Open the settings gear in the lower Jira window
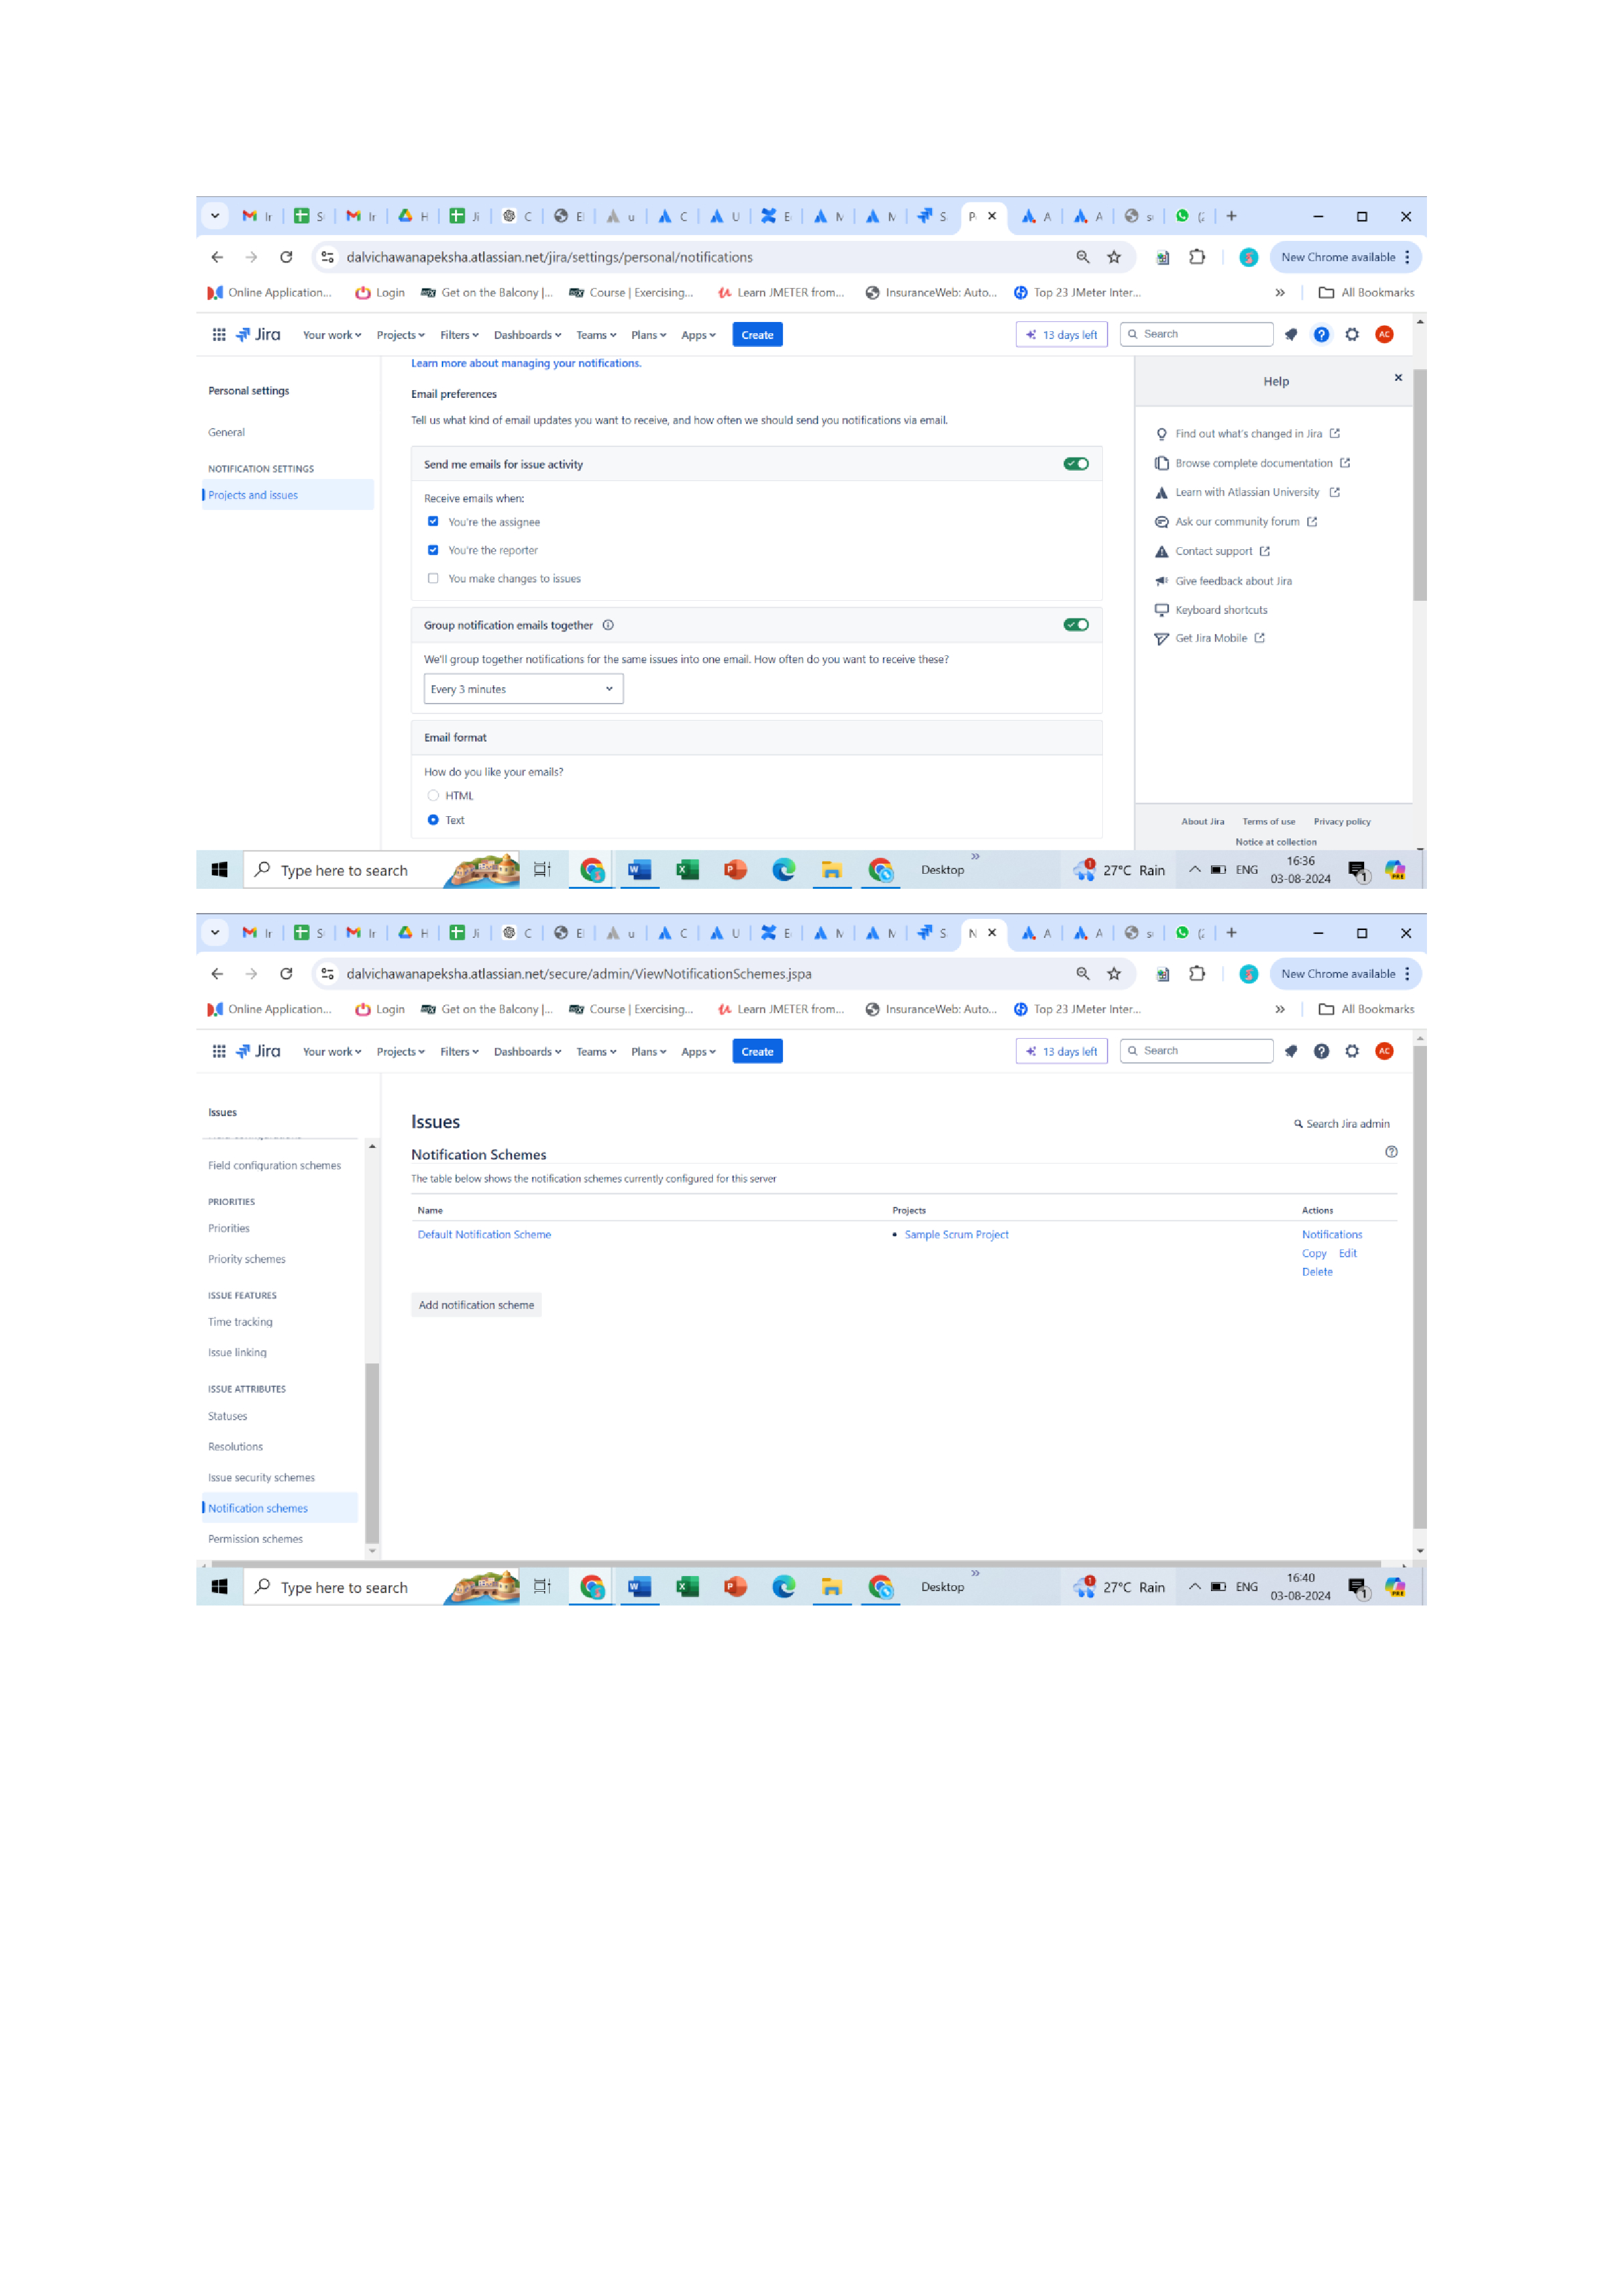 tap(1352, 1051)
